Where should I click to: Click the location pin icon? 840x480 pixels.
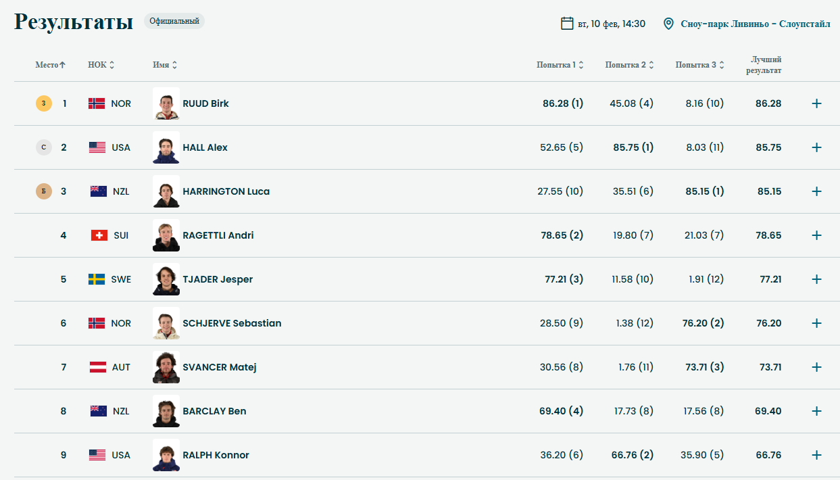pyautogui.click(x=668, y=24)
